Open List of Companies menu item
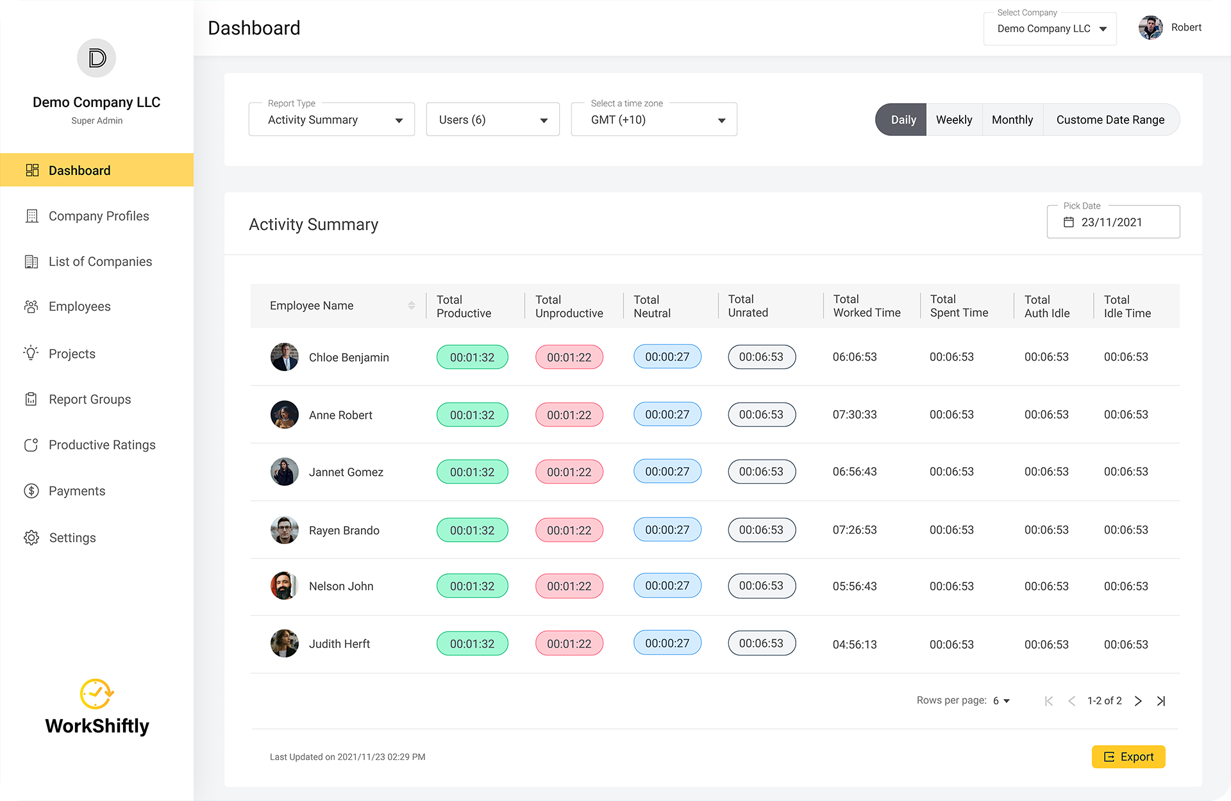This screenshot has width=1231, height=801. pos(100,261)
